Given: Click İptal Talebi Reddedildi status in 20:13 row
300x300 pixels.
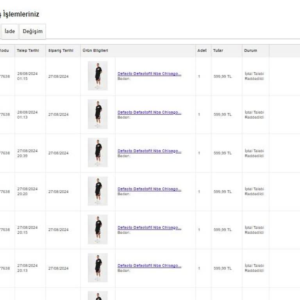Looking at the screenshot, I should (254, 268).
